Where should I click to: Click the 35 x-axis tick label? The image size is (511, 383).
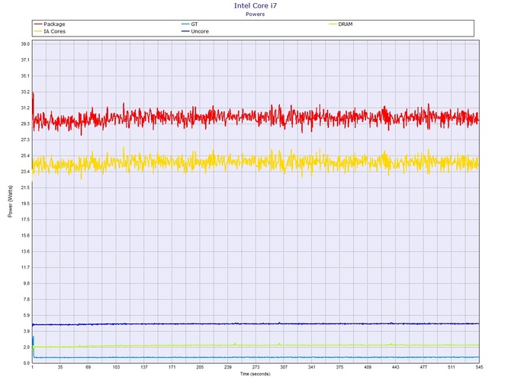(60, 367)
